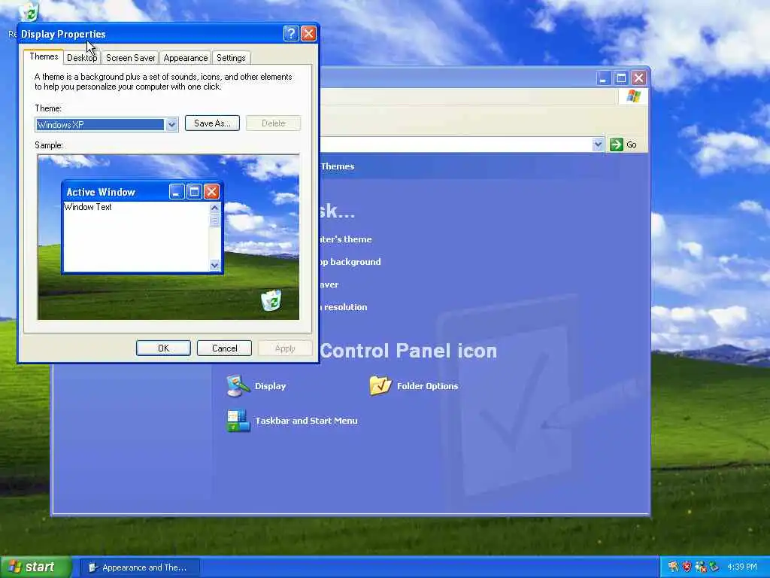
Task: Close the Display Properties dialog
Action: point(308,33)
